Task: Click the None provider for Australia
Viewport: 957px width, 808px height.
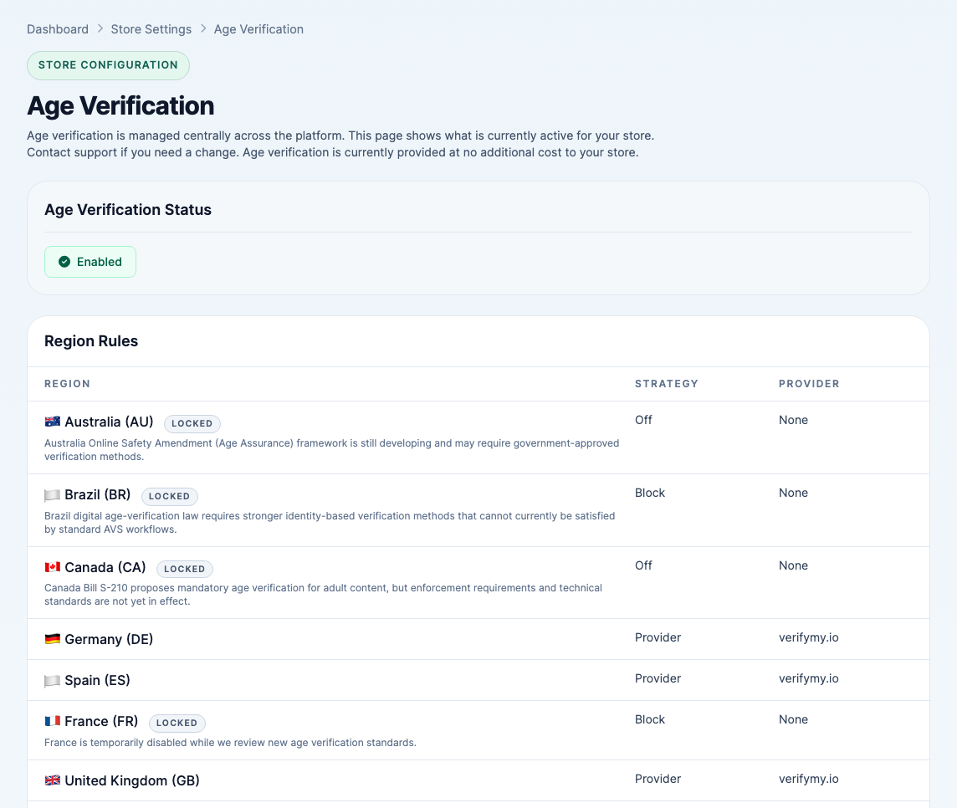Action: (793, 420)
